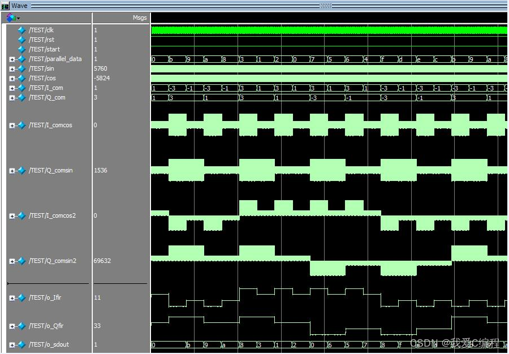Viewport: 509px width, 354px height.
Task: Expand the /TEST/o_Qfir bus
Action: click(12, 326)
